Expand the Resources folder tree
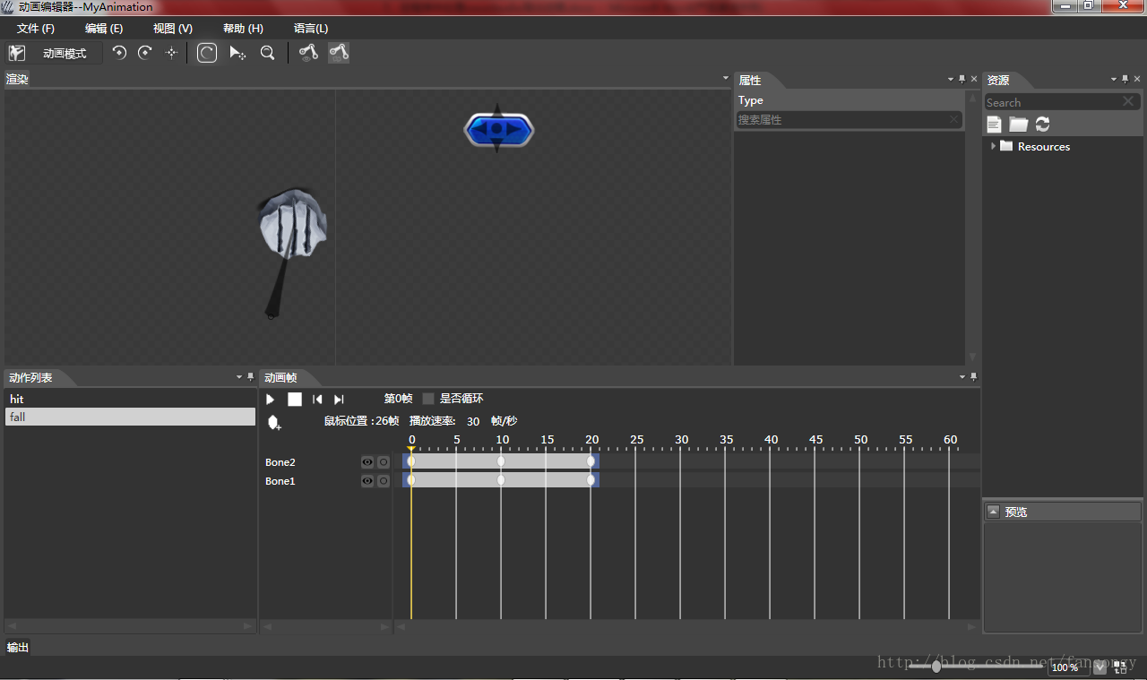1147x680 pixels. click(x=993, y=146)
